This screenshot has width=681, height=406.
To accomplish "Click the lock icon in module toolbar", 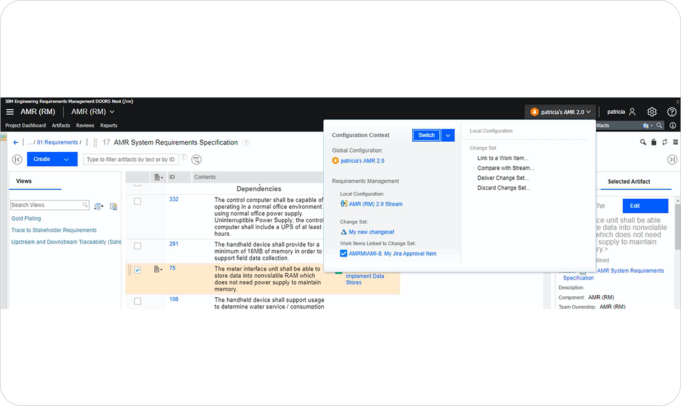I will click(x=654, y=142).
